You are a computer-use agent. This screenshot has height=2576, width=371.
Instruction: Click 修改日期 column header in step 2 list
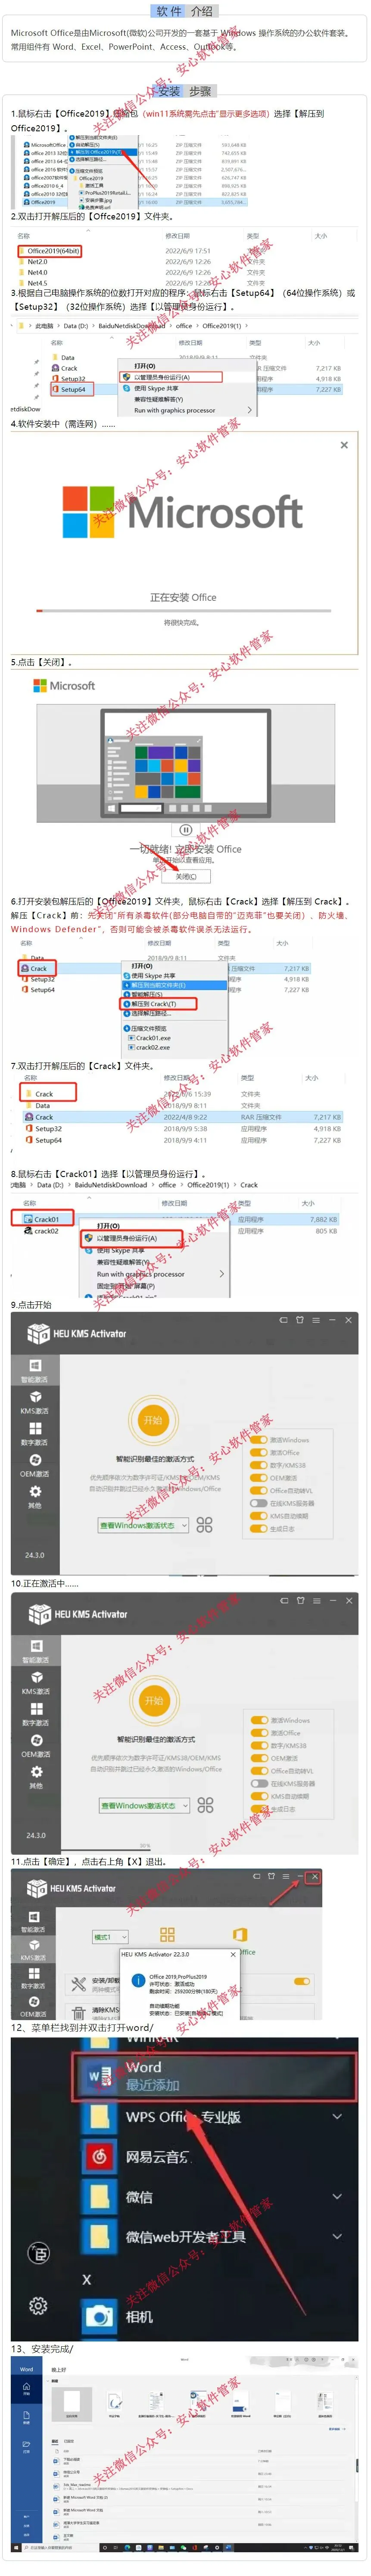click(x=178, y=236)
